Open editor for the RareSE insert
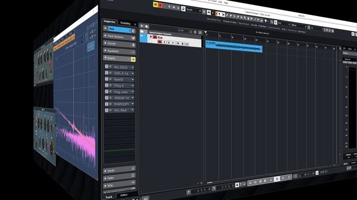Image resolution: width=357 pixels, height=200 pixels. [x=110, y=79]
